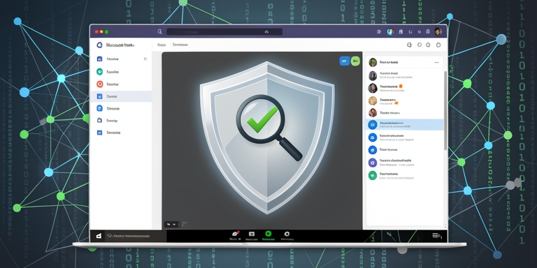Click the shield with magnifier image
The height and width of the screenshot is (268, 537).
click(267, 137)
